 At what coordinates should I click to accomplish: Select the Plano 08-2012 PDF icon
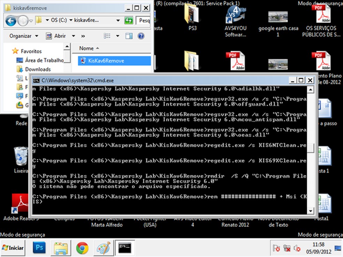(321, 61)
